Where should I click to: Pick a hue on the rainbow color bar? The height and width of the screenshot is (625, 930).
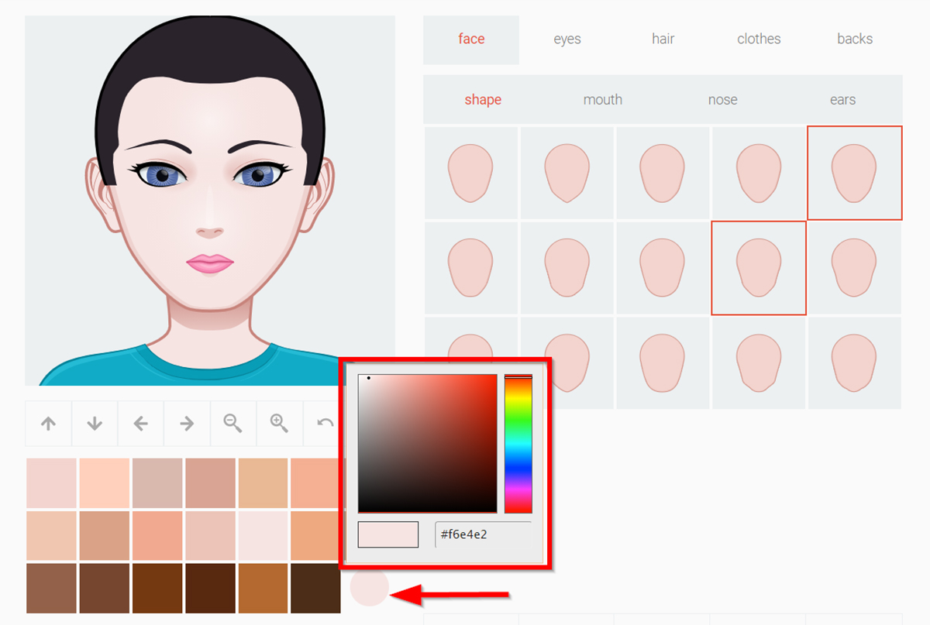[517, 441]
